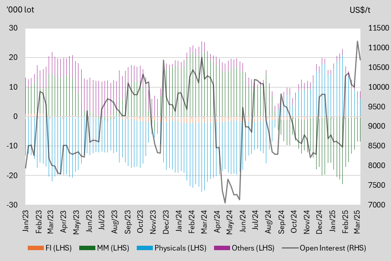Click the -30 left axis tick label
This screenshot has height=261, width=391.
tap(13, 205)
